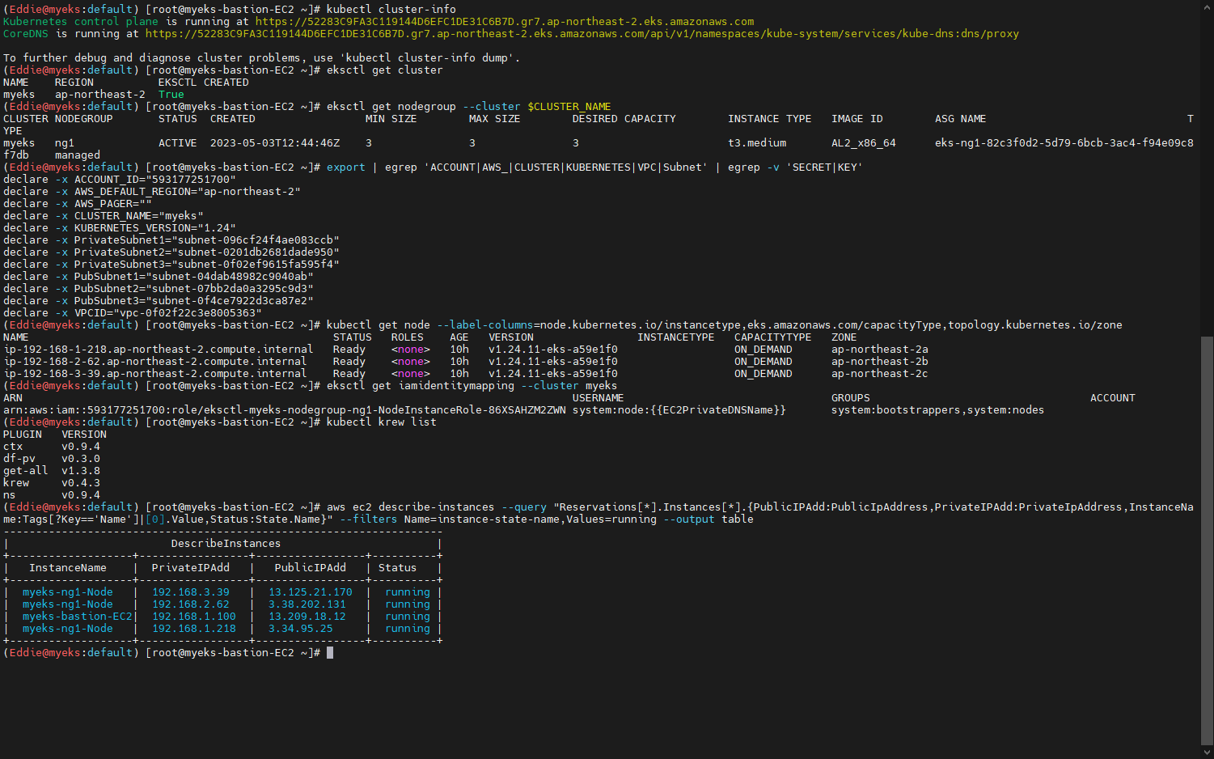This screenshot has width=1214, height=759.
Task: Click private IP 192.168.3.39
Action: tap(191, 592)
